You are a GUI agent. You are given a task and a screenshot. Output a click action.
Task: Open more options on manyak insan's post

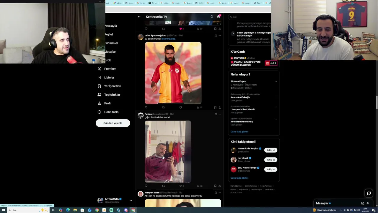(219, 193)
